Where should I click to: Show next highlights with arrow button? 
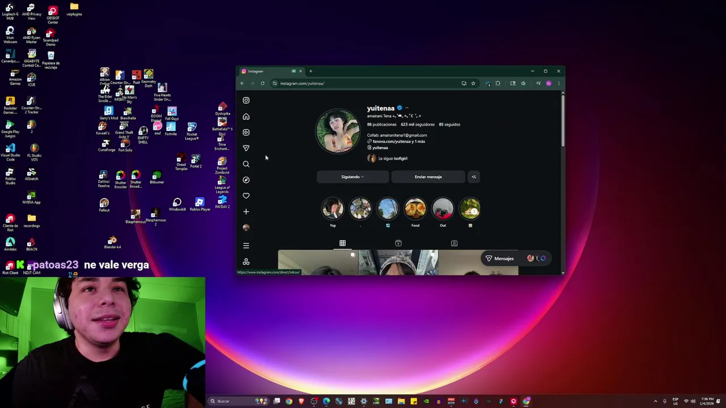coord(474,211)
